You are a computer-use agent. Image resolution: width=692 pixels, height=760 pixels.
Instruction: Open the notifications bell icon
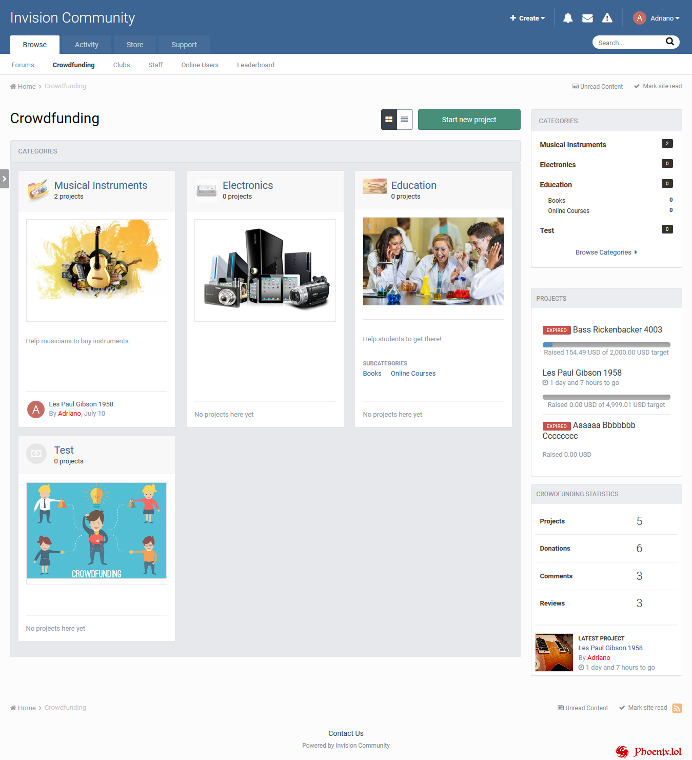pyautogui.click(x=568, y=18)
